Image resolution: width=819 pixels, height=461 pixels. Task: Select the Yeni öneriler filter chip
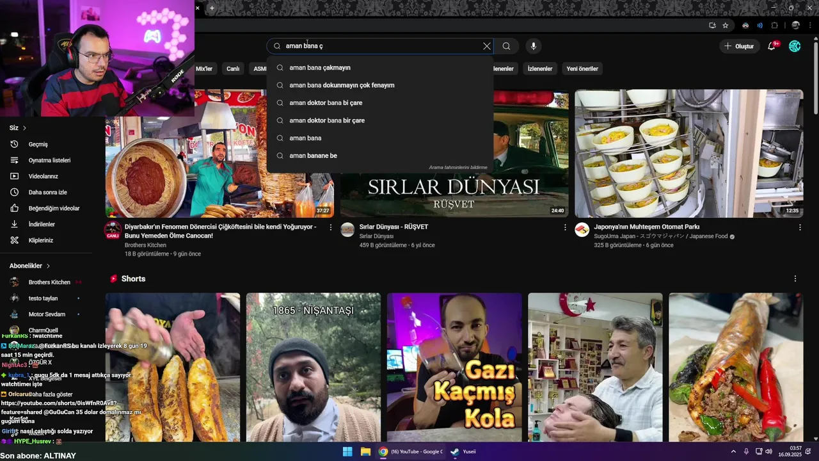582,69
